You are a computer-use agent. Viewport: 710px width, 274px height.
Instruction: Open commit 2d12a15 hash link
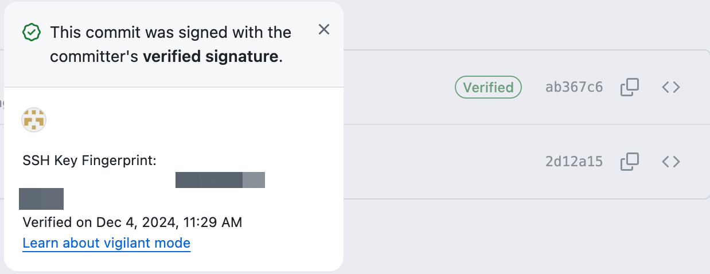(x=574, y=162)
